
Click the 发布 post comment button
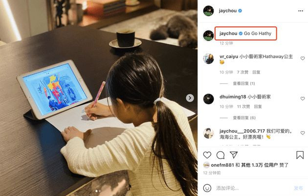298,188
